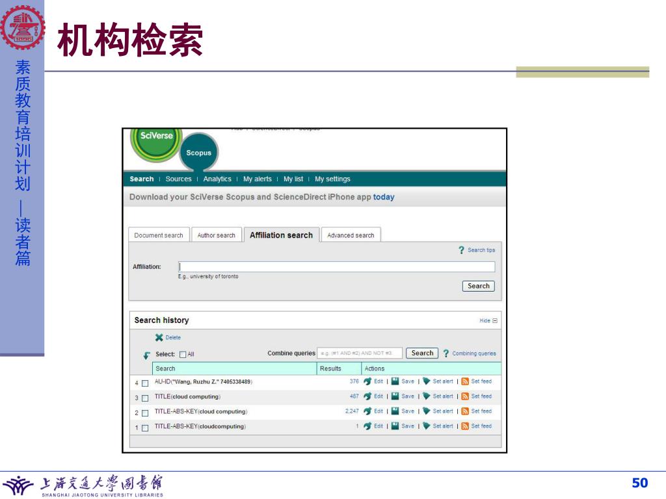Follow the 'today' iPhone app link
Image resolution: width=666 pixels, height=499 pixels.
pos(384,197)
